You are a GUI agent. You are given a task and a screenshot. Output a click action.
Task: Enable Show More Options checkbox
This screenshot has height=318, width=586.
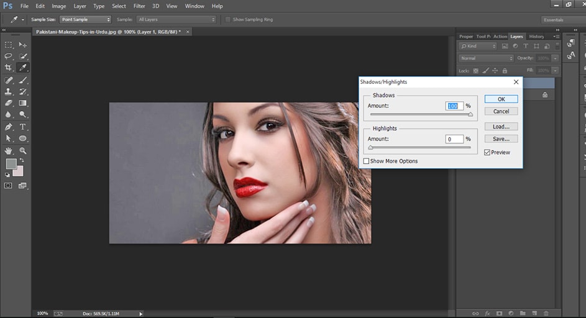tap(367, 161)
